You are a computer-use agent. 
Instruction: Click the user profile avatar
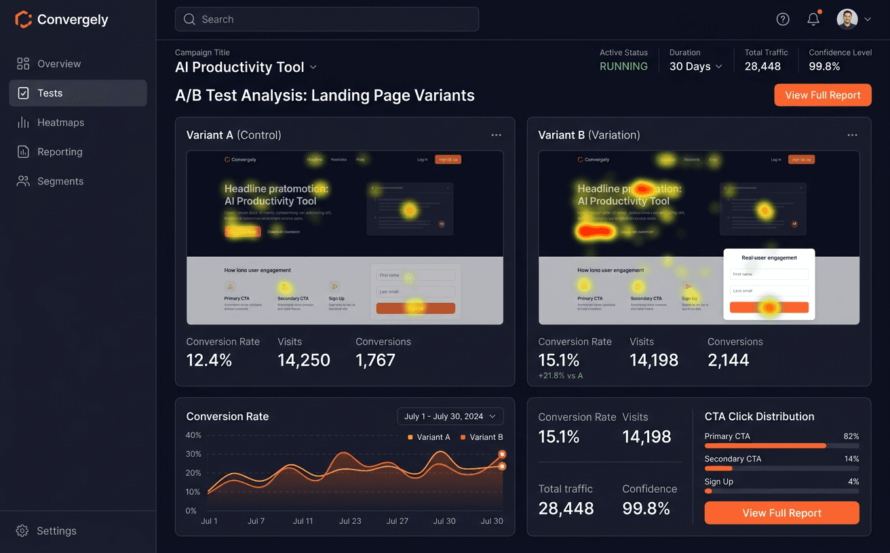(847, 19)
